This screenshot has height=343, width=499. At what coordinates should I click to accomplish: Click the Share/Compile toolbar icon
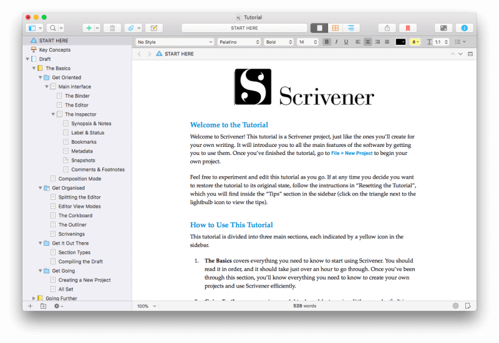[387, 28]
